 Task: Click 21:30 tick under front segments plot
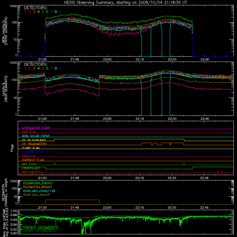tap(42, 60)
